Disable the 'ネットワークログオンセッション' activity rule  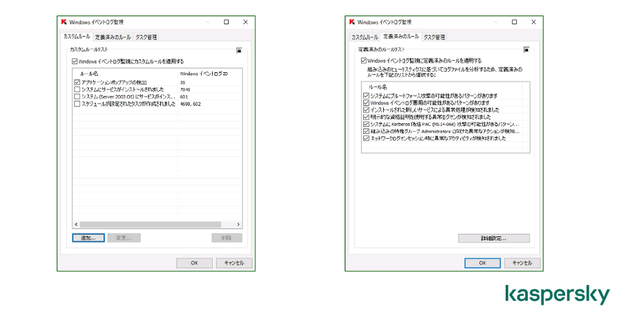tap(366, 139)
